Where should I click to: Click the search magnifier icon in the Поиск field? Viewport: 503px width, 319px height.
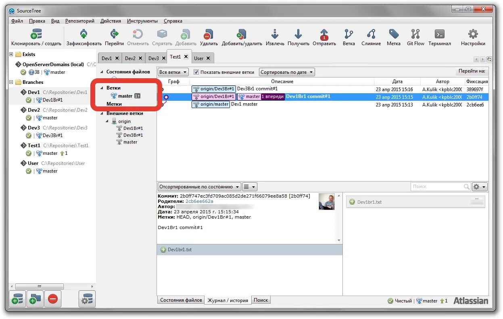(x=466, y=187)
